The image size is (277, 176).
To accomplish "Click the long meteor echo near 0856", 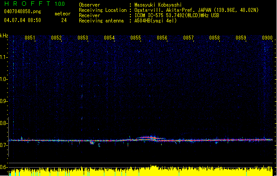I will tap(151, 138).
